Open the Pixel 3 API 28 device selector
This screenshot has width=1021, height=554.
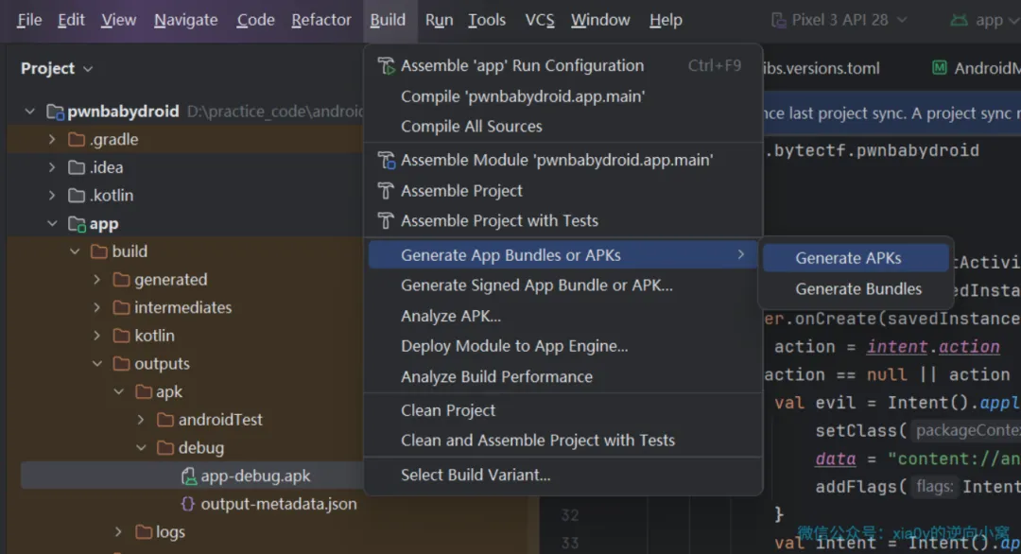click(839, 20)
